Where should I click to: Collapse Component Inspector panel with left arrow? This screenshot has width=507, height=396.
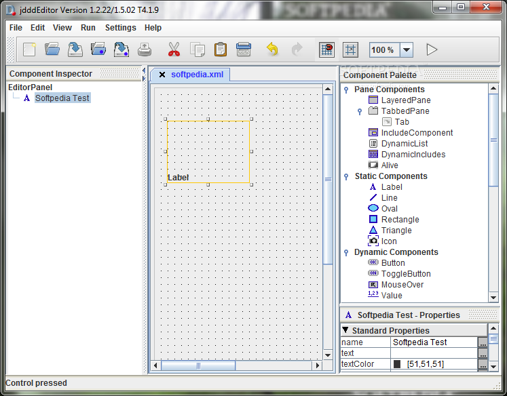pos(144,70)
